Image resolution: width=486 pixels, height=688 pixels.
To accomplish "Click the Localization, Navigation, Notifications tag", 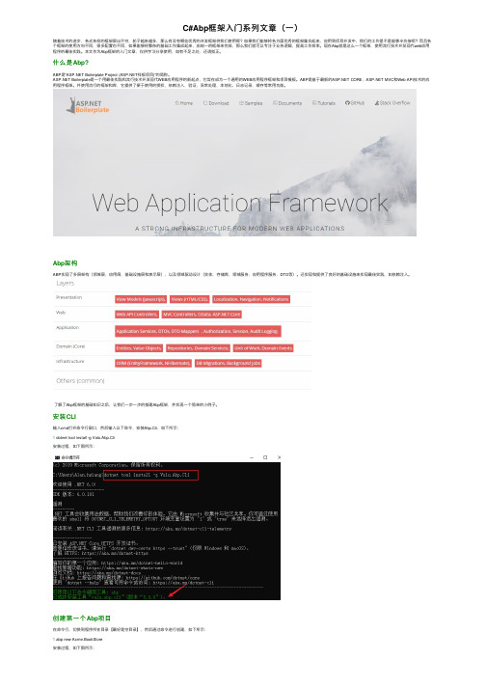I will 252,299.
